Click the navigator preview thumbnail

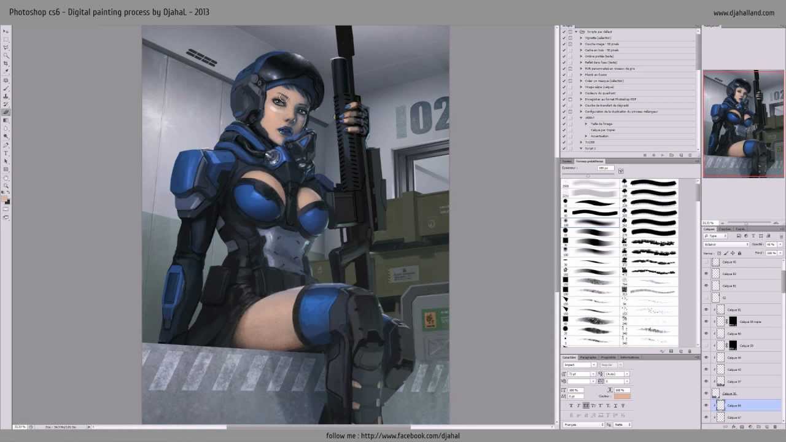(744, 124)
